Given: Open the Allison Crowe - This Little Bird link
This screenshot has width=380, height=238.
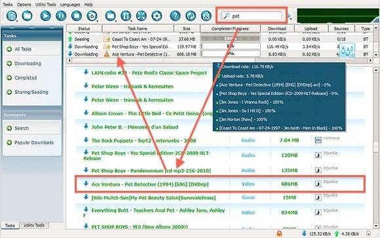Looking at the screenshot, I should [152, 113].
